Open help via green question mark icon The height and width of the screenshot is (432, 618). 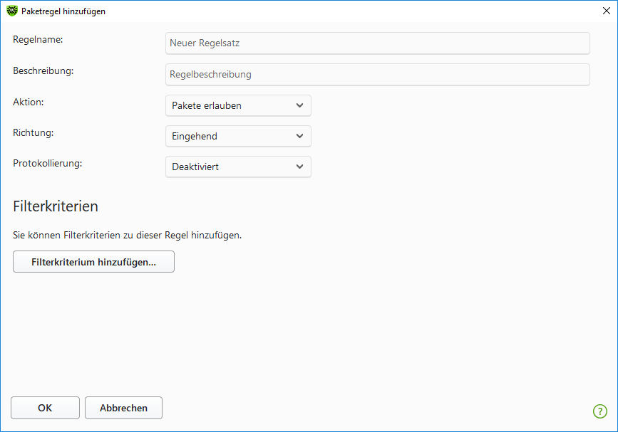[599, 411]
